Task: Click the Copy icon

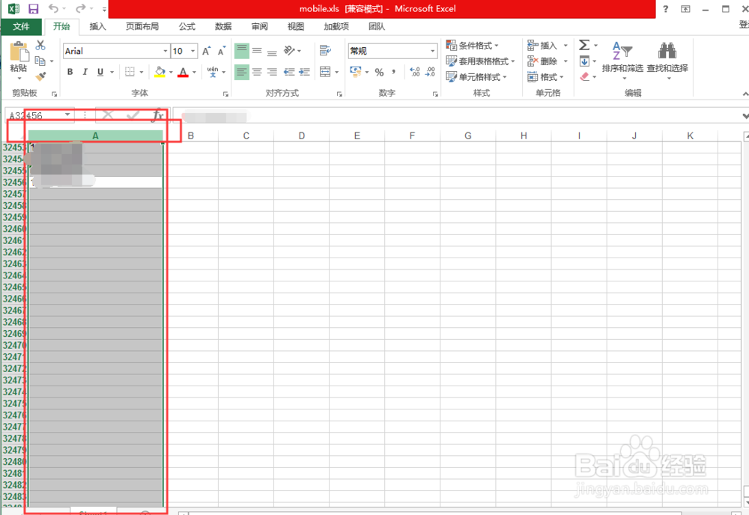Action: point(40,61)
